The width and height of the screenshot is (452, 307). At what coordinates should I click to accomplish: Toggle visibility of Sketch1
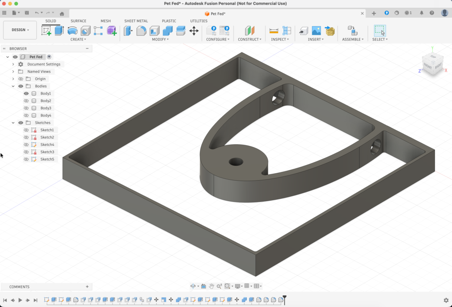(x=26, y=130)
